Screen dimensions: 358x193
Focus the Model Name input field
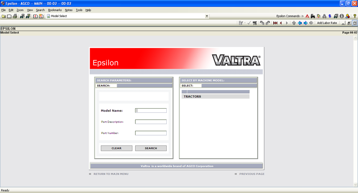(151, 110)
